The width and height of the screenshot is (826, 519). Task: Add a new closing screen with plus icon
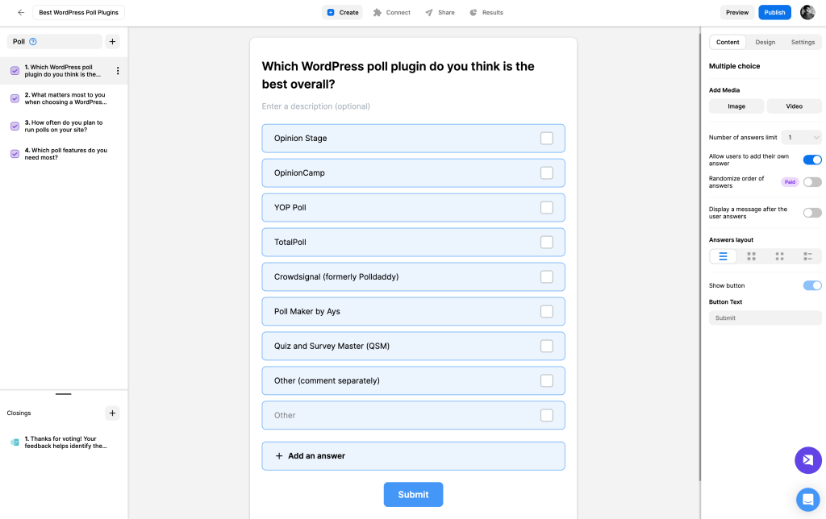112,413
